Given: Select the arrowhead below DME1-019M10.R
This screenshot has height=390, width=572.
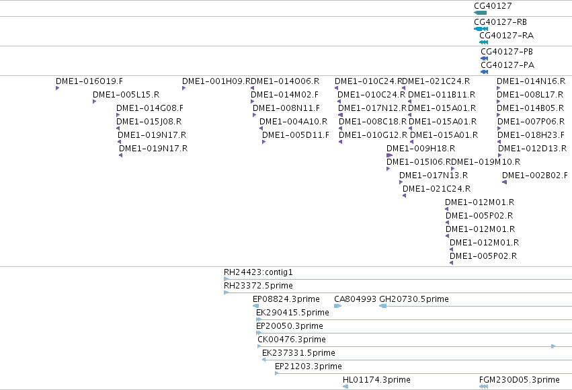Looking at the screenshot, I should click(453, 169).
